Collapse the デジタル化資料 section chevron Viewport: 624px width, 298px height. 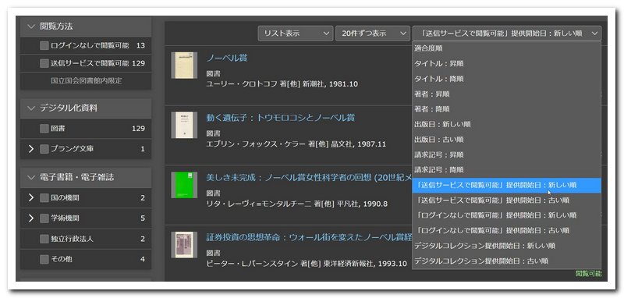click(x=31, y=108)
